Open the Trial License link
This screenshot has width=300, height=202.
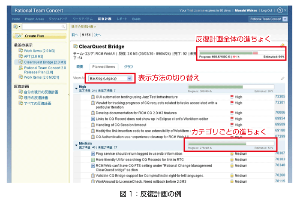196,10
